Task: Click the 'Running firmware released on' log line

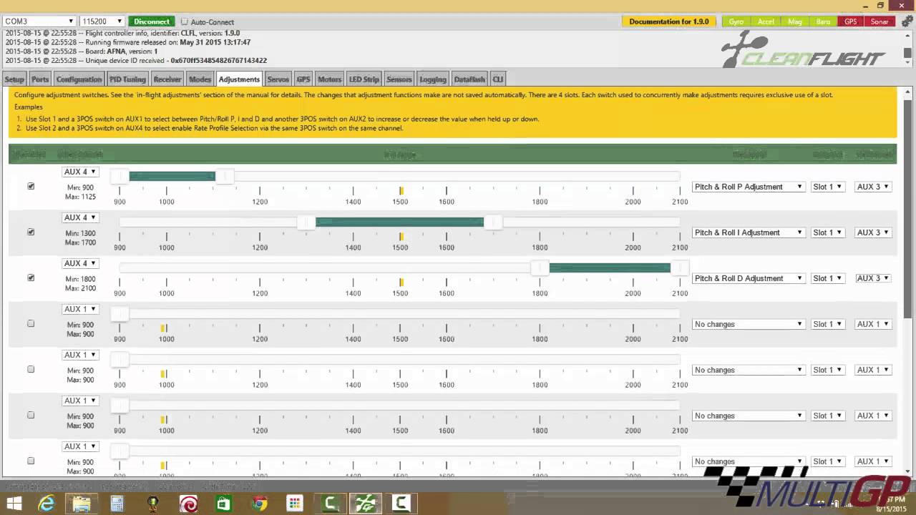Action: [127, 42]
